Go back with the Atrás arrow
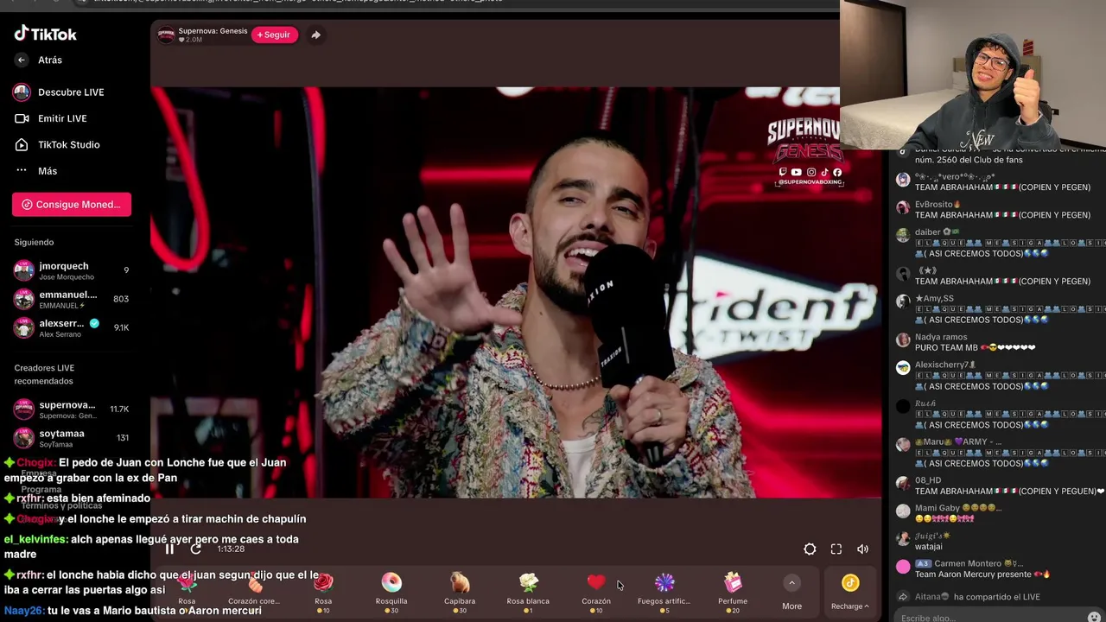The width and height of the screenshot is (1106, 622). [x=22, y=60]
